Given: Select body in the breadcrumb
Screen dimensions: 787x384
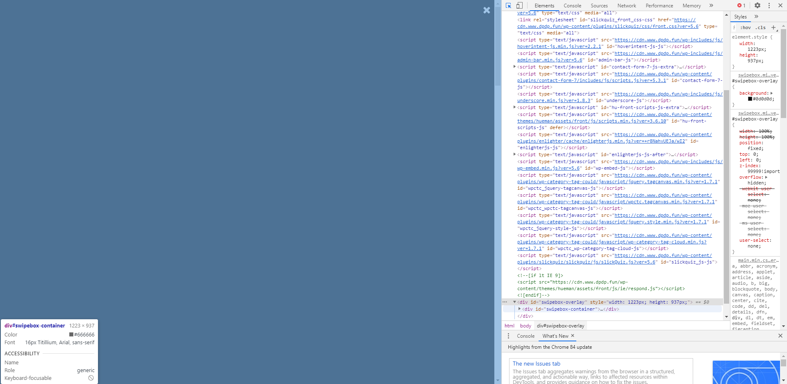Looking at the screenshot, I should point(525,326).
